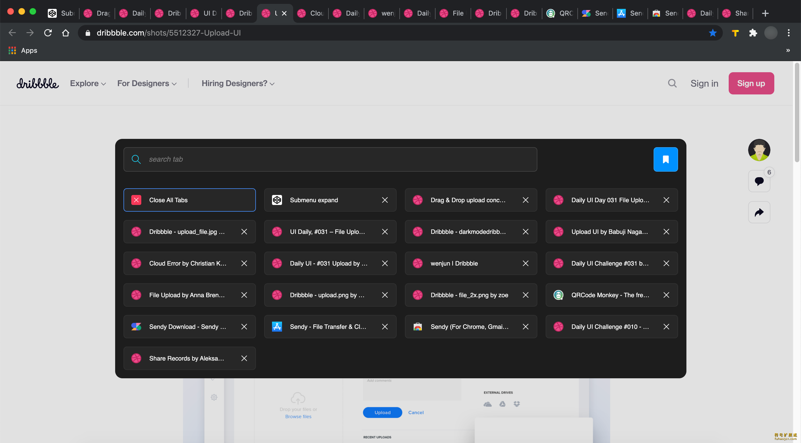Go back with the browser back arrow
Screen dimensions: 801x443
[x=12, y=32]
